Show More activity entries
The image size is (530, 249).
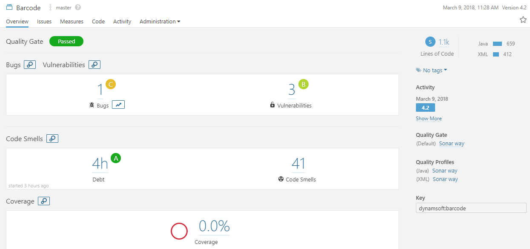click(x=429, y=119)
